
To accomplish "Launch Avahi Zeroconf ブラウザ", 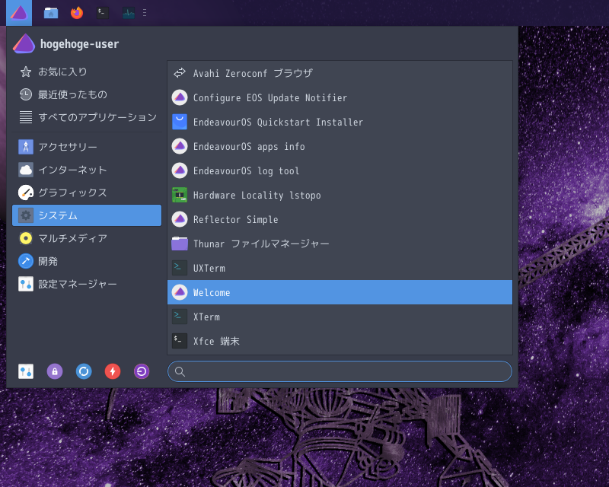I will click(340, 73).
